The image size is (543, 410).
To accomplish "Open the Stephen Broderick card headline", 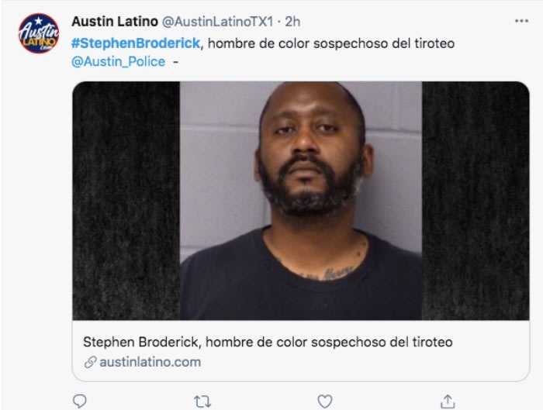I will point(268,343).
